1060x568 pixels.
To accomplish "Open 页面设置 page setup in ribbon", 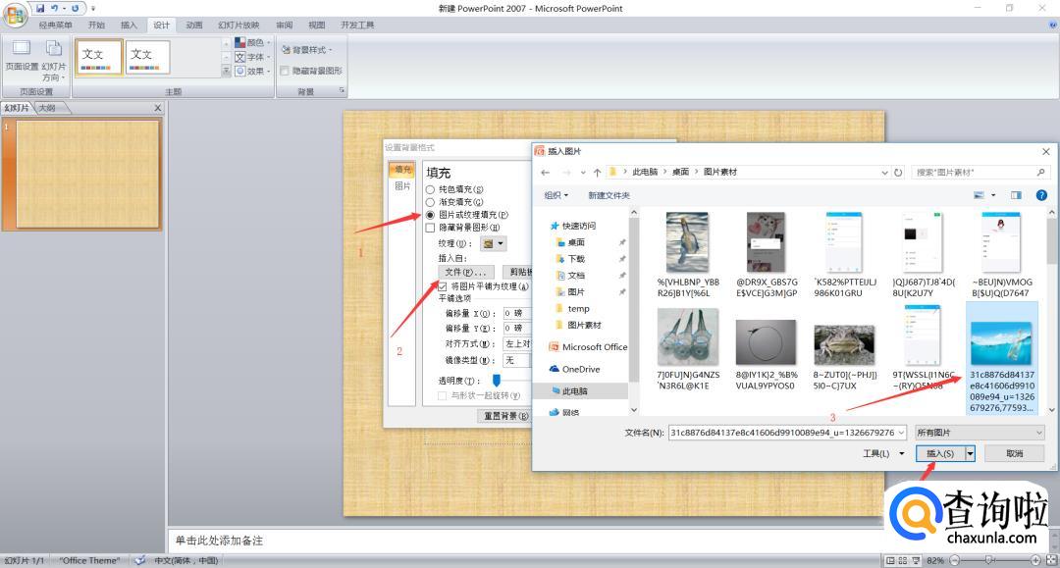I will 22,55.
